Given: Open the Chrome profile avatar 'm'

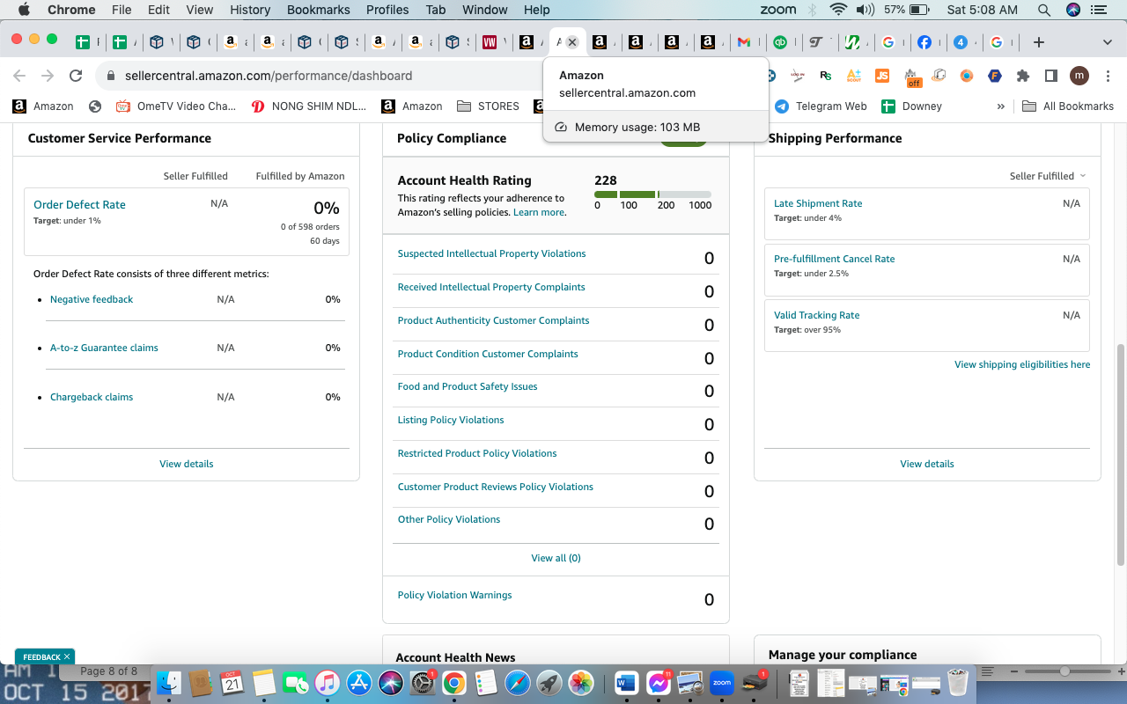Looking at the screenshot, I should [1079, 76].
